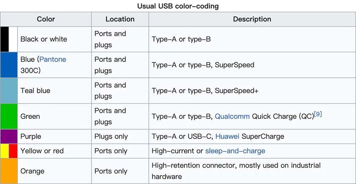Select the Location column header

pos(120,19)
